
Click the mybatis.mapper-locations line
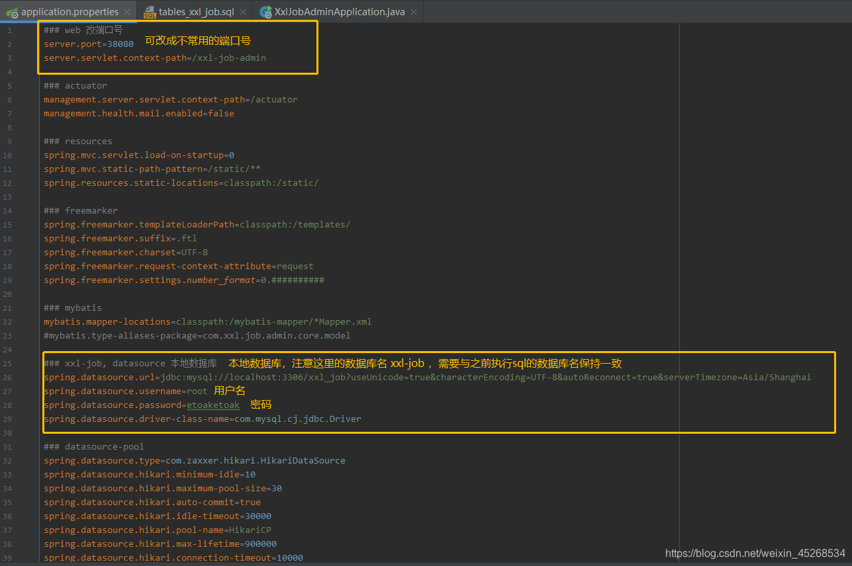[x=208, y=321]
